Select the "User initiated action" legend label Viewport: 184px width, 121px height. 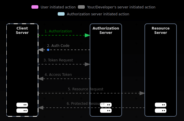(x=58, y=7)
